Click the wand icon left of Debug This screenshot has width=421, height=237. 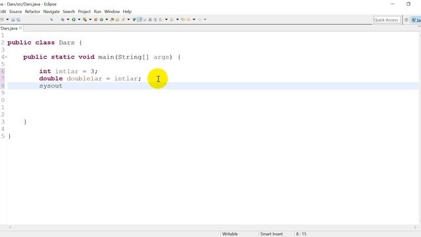pyautogui.click(x=51, y=19)
